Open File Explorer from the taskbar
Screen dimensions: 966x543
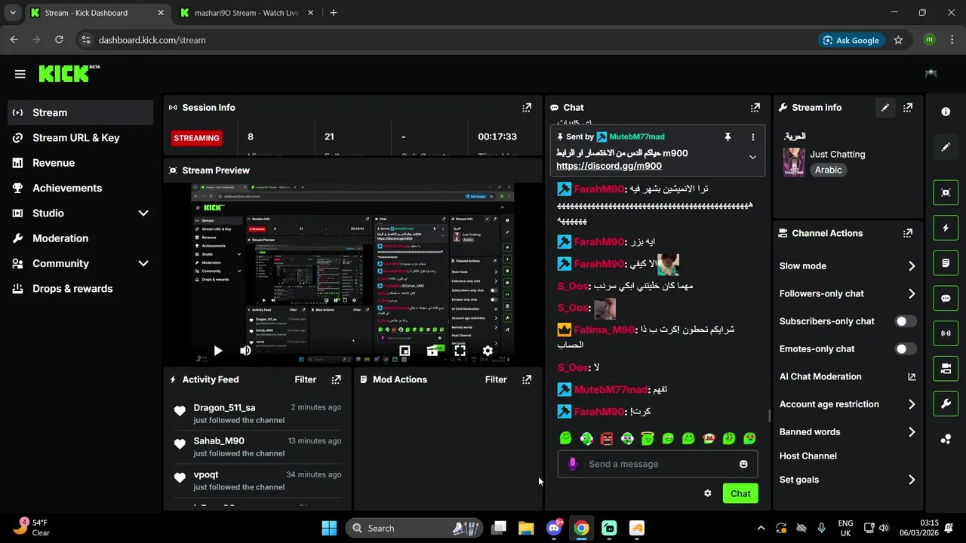point(526,528)
